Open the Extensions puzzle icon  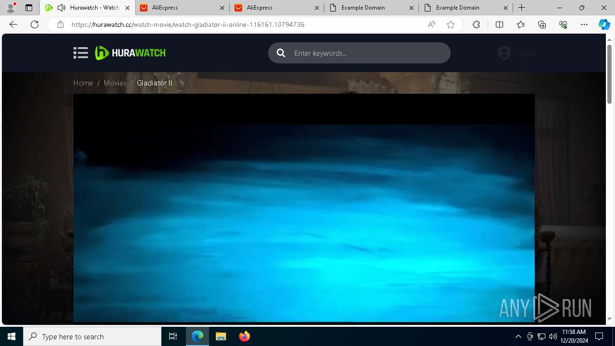pyautogui.click(x=476, y=25)
